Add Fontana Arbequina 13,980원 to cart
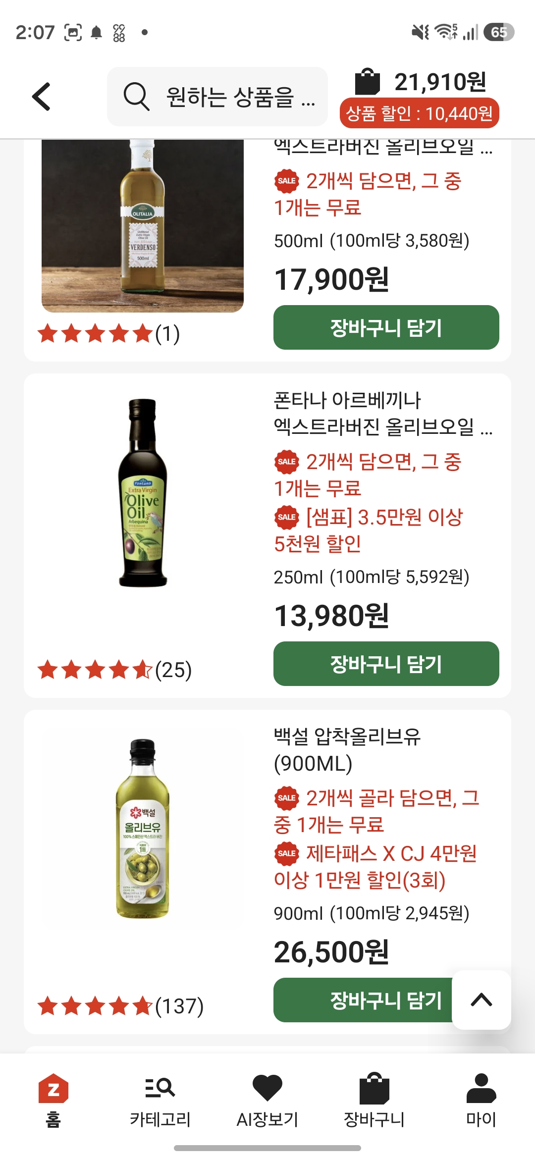This screenshot has width=535, height=1159. click(386, 664)
